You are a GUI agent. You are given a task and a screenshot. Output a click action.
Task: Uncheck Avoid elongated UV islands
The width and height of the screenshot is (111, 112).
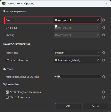pos(7,92)
